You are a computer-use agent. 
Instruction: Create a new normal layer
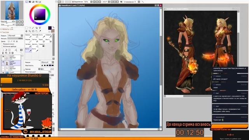point(3,50)
